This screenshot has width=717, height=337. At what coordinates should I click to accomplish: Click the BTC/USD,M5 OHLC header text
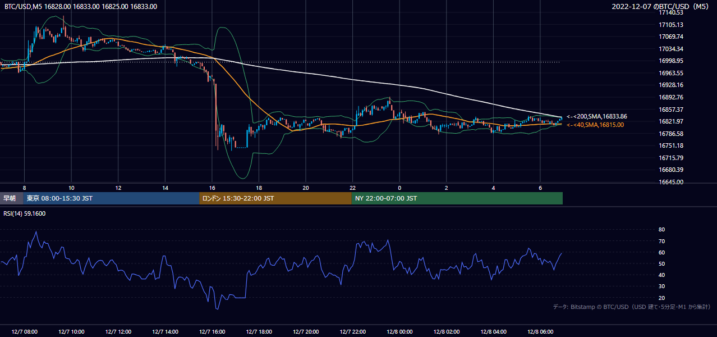point(81,7)
